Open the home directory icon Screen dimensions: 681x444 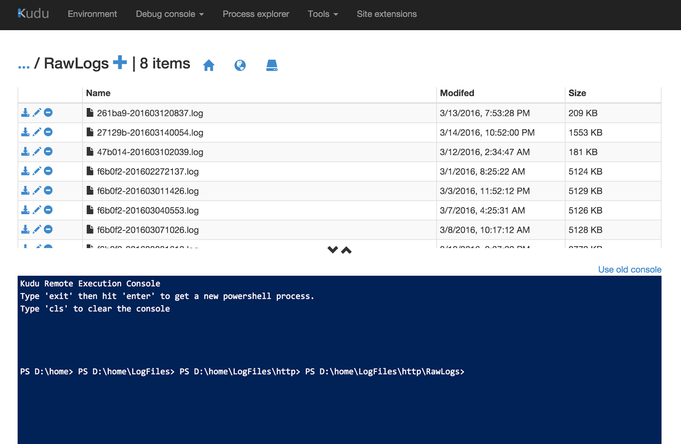coord(209,65)
